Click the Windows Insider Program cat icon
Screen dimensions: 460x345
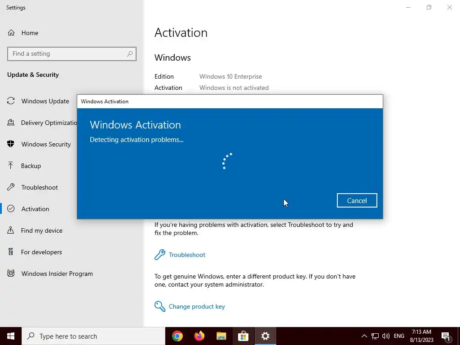(x=11, y=274)
